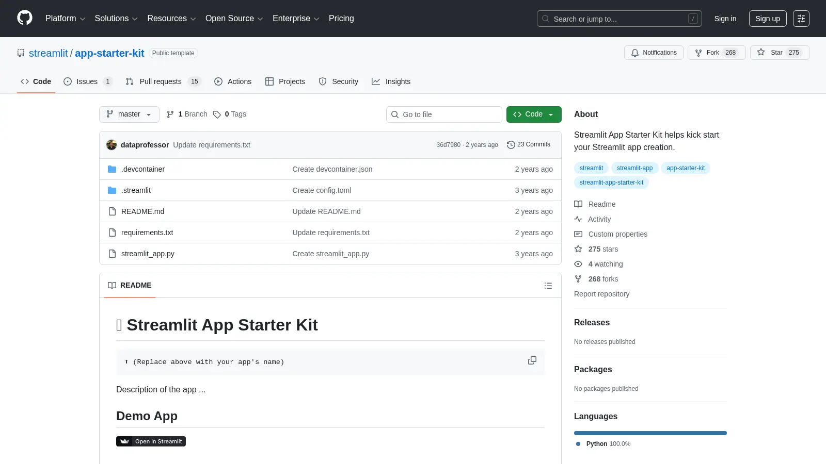Click the book icon beside Readme

(x=578, y=204)
